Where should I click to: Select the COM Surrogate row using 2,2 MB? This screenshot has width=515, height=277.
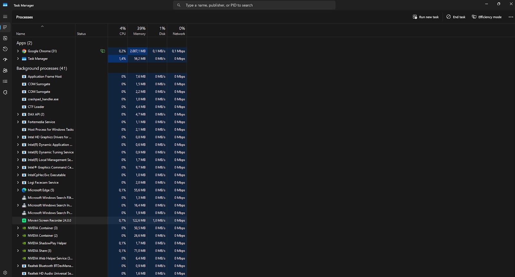point(99,92)
